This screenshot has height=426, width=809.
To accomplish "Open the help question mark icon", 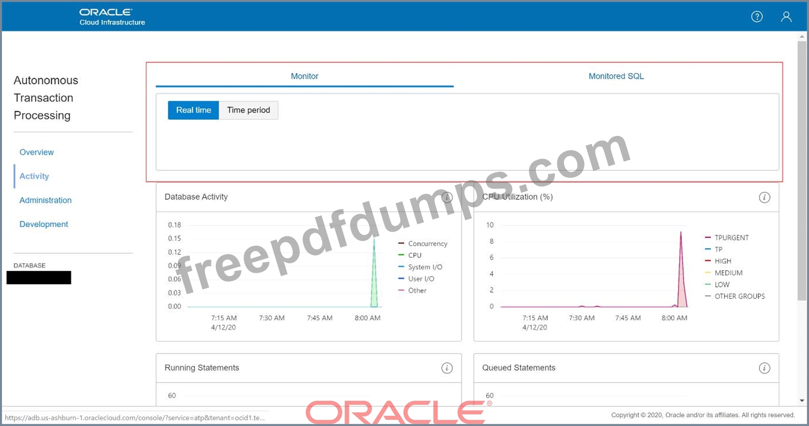I will pyautogui.click(x=757, y=17).
